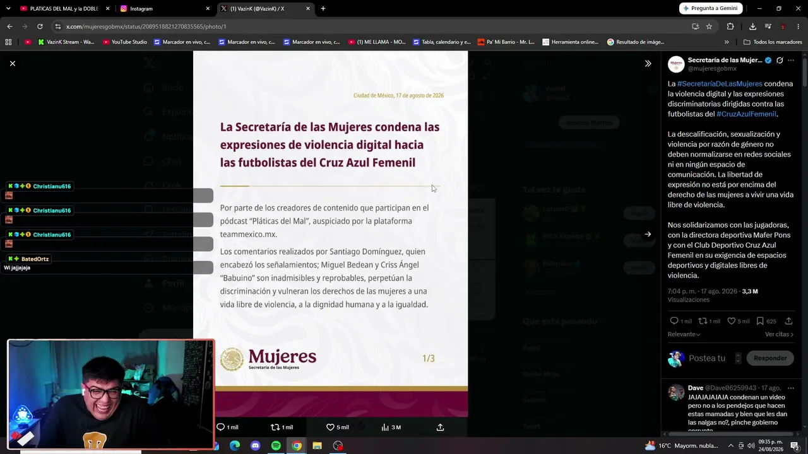Open the YouTube Studio bookmark

tap(124, 42)
